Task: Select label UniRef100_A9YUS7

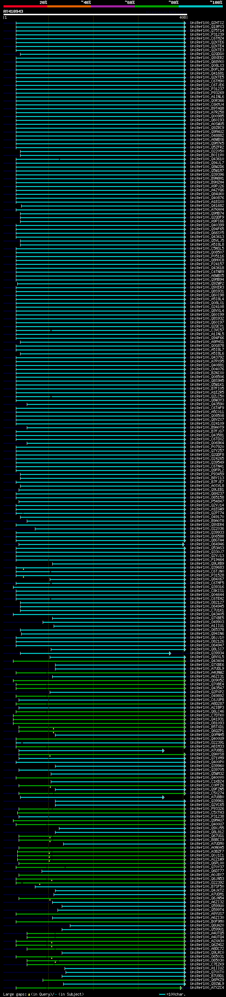Action: point(207,914)
